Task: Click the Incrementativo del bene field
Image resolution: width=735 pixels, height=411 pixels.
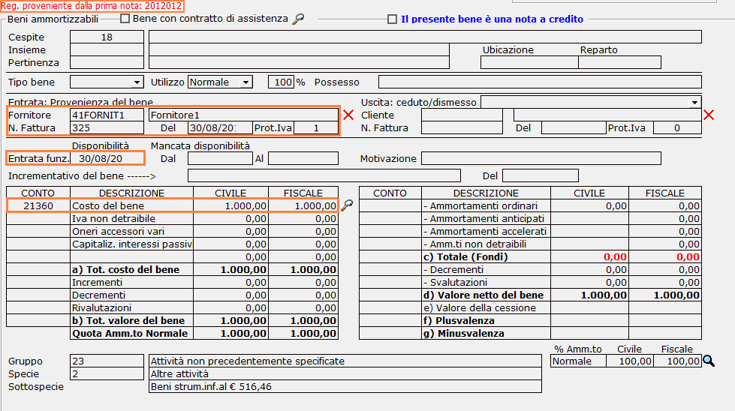Action: (324, 175)
